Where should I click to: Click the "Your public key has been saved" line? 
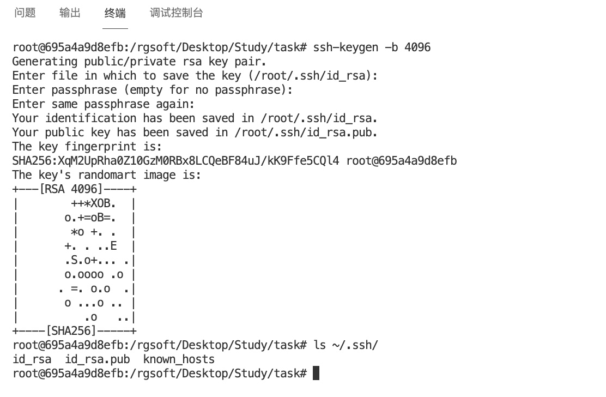coord(195,133)
